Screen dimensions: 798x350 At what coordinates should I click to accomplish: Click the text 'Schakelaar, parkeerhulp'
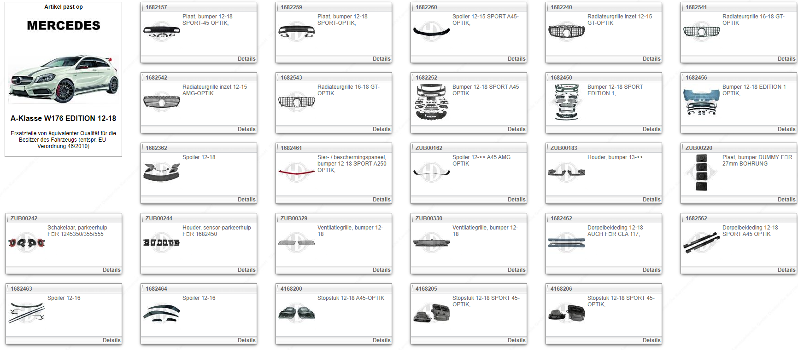click(x=77, y=228)
